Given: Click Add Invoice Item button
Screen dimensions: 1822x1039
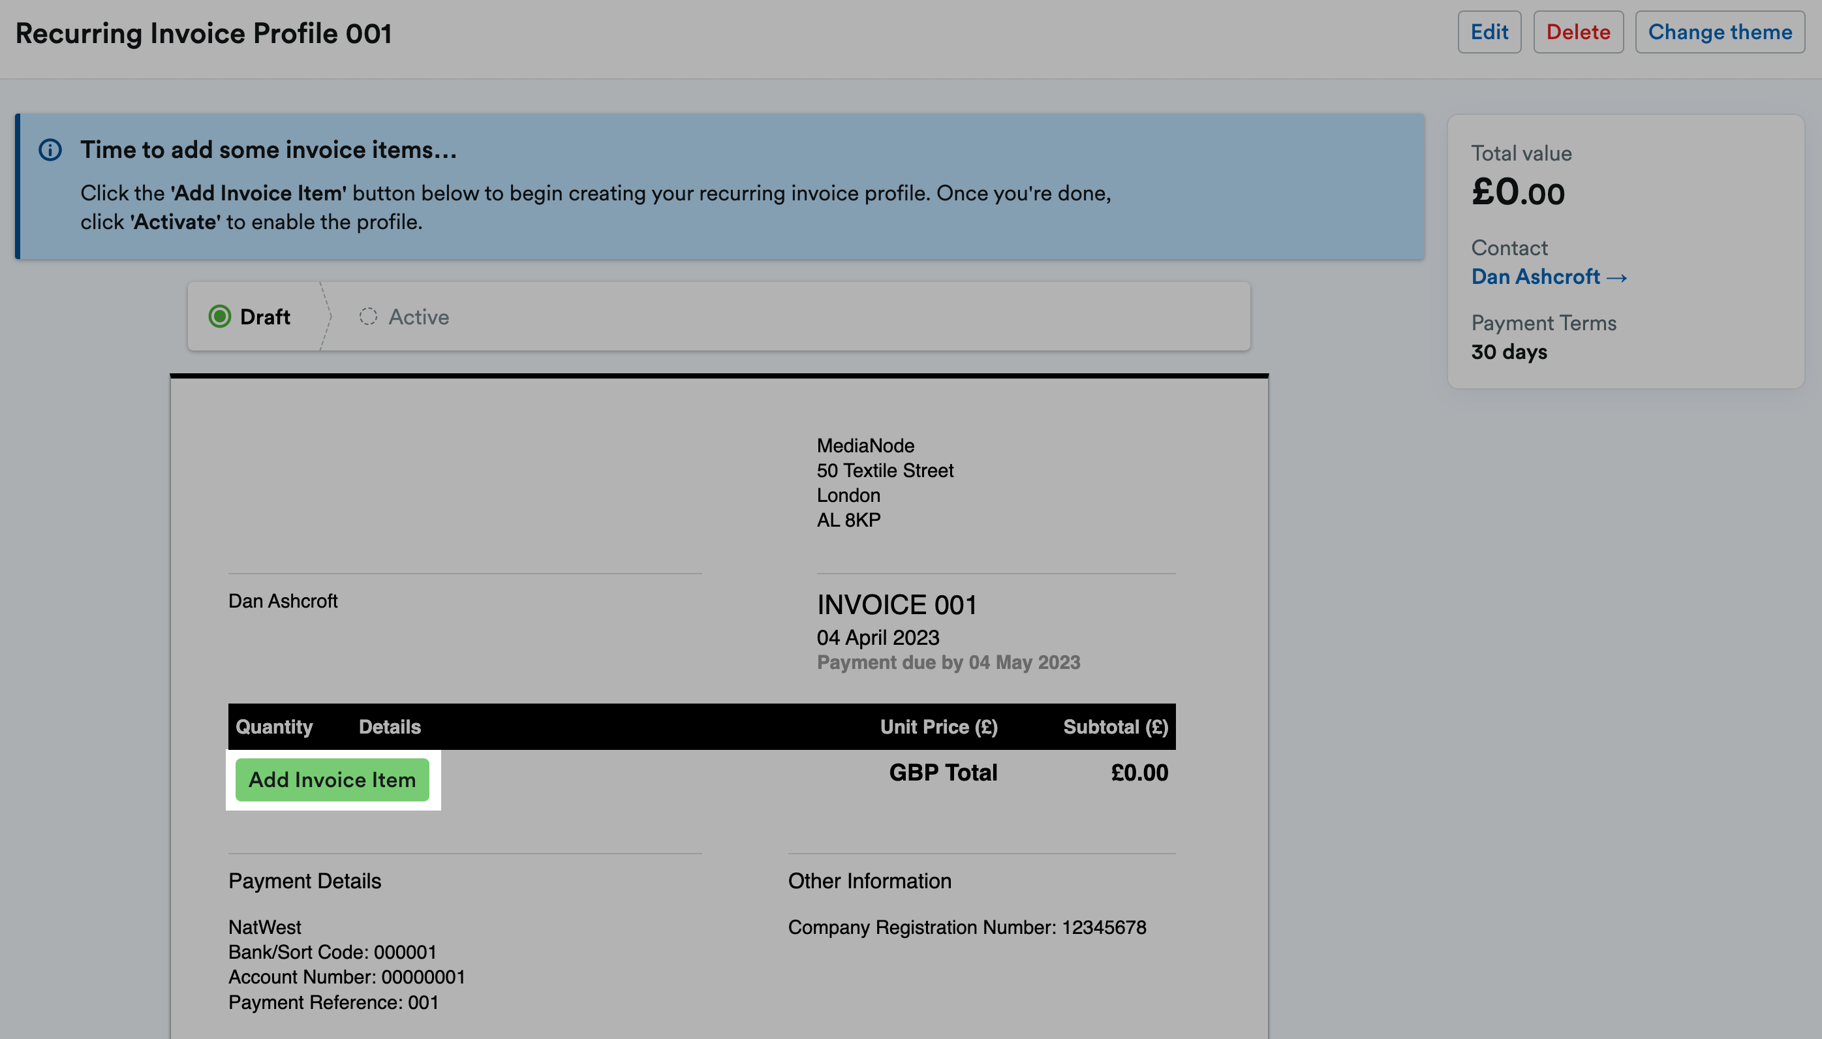Looking at the screenshot, I should tap(332, 779).
